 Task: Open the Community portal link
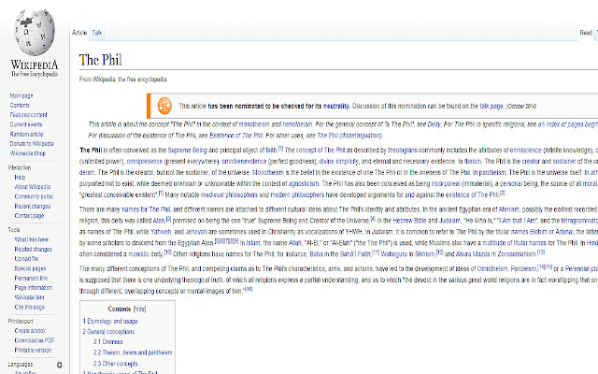click(x=34, y=196)
